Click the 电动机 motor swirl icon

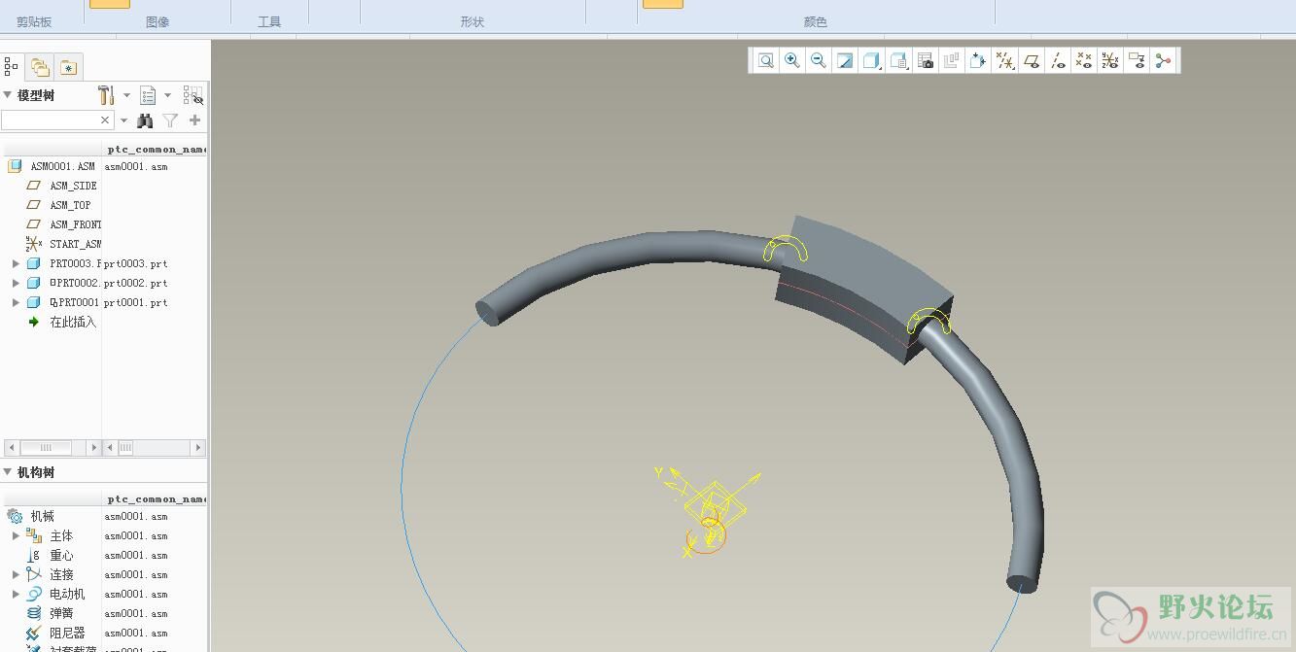point(34,594)
